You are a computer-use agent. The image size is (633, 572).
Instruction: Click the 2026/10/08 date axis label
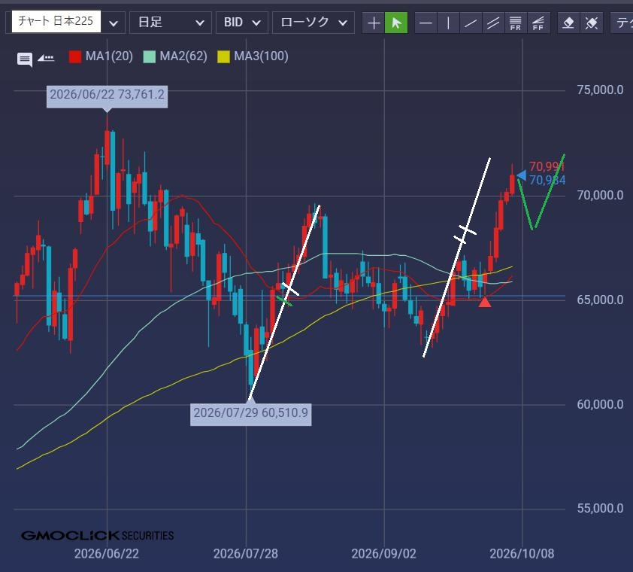[x=522, y=553]
